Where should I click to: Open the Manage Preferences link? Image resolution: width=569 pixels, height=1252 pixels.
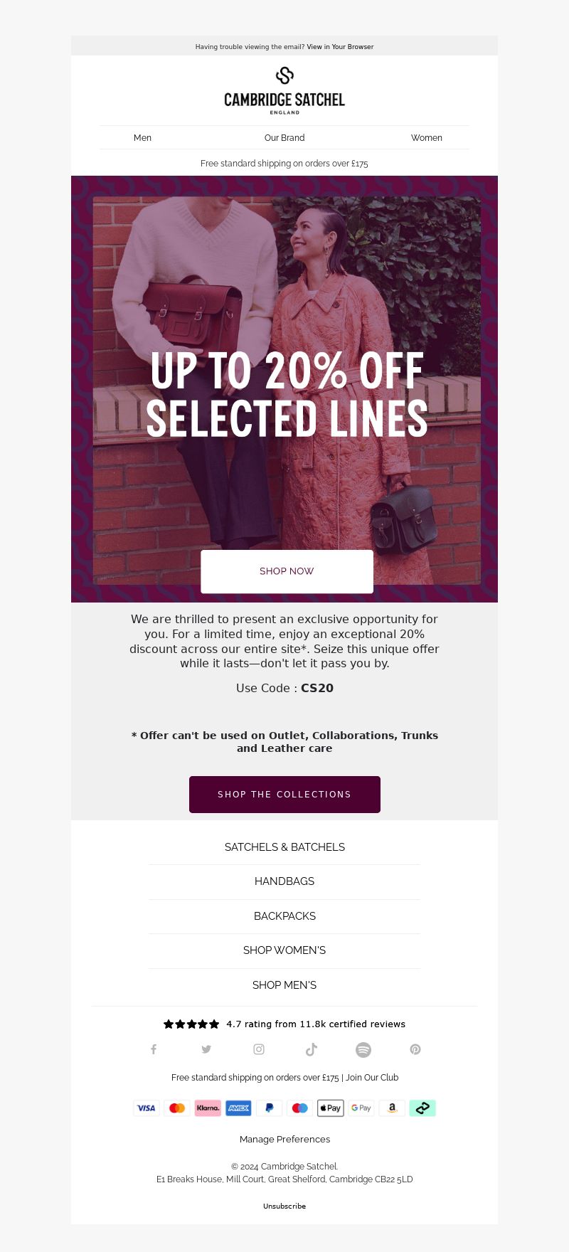click(x=284, y=1139)
